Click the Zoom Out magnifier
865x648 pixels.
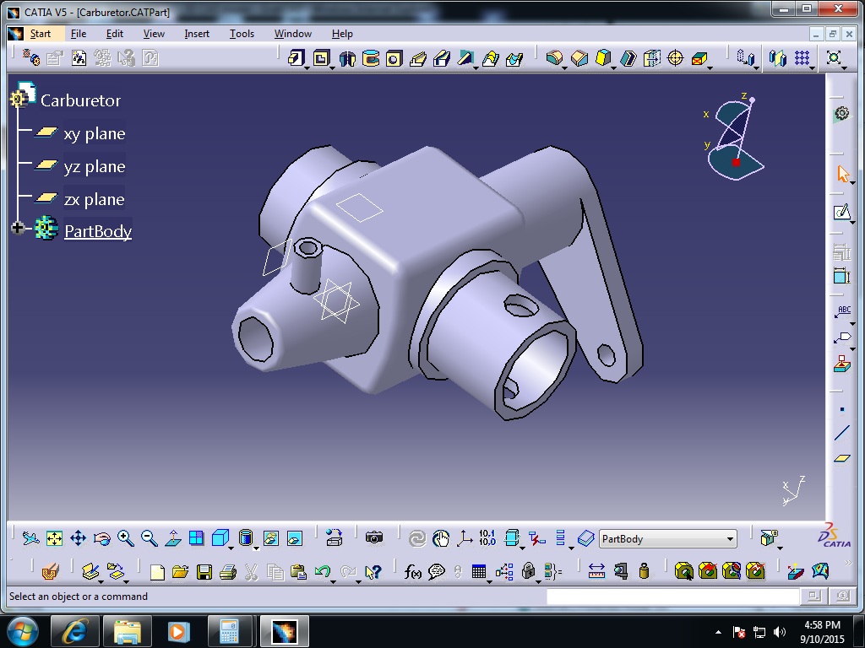[x=149, y=538]
